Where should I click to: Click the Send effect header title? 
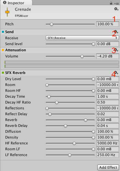(9, 32)
